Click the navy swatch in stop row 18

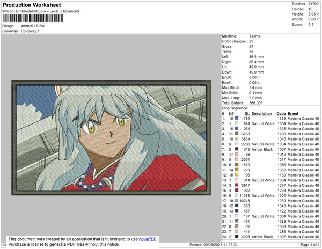(x=237, y=206)
